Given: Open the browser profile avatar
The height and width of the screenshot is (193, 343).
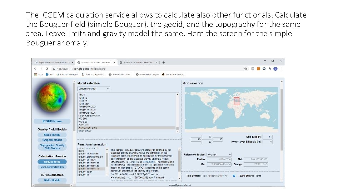Looking at the screenshot, I should [275, 69].
